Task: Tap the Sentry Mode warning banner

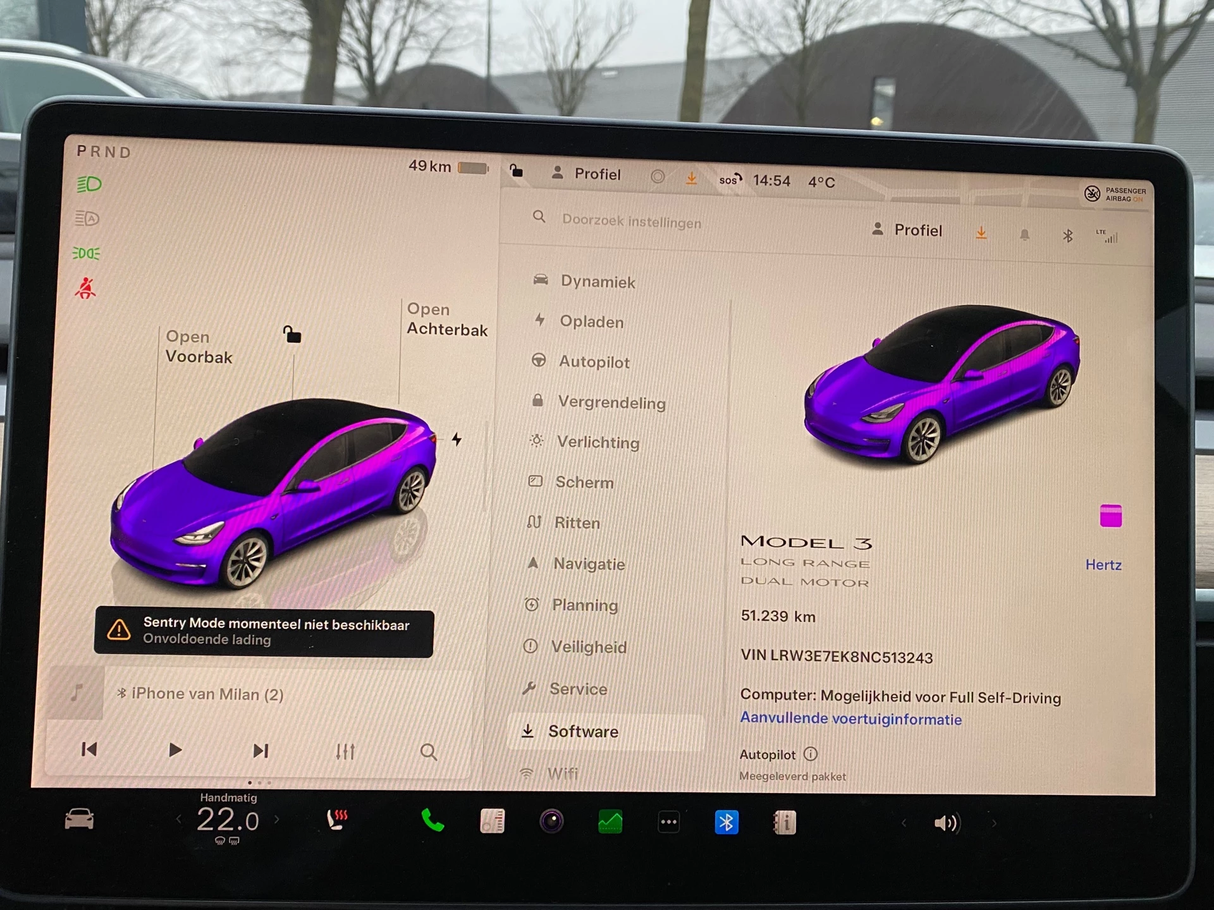Action: (264, 632)
